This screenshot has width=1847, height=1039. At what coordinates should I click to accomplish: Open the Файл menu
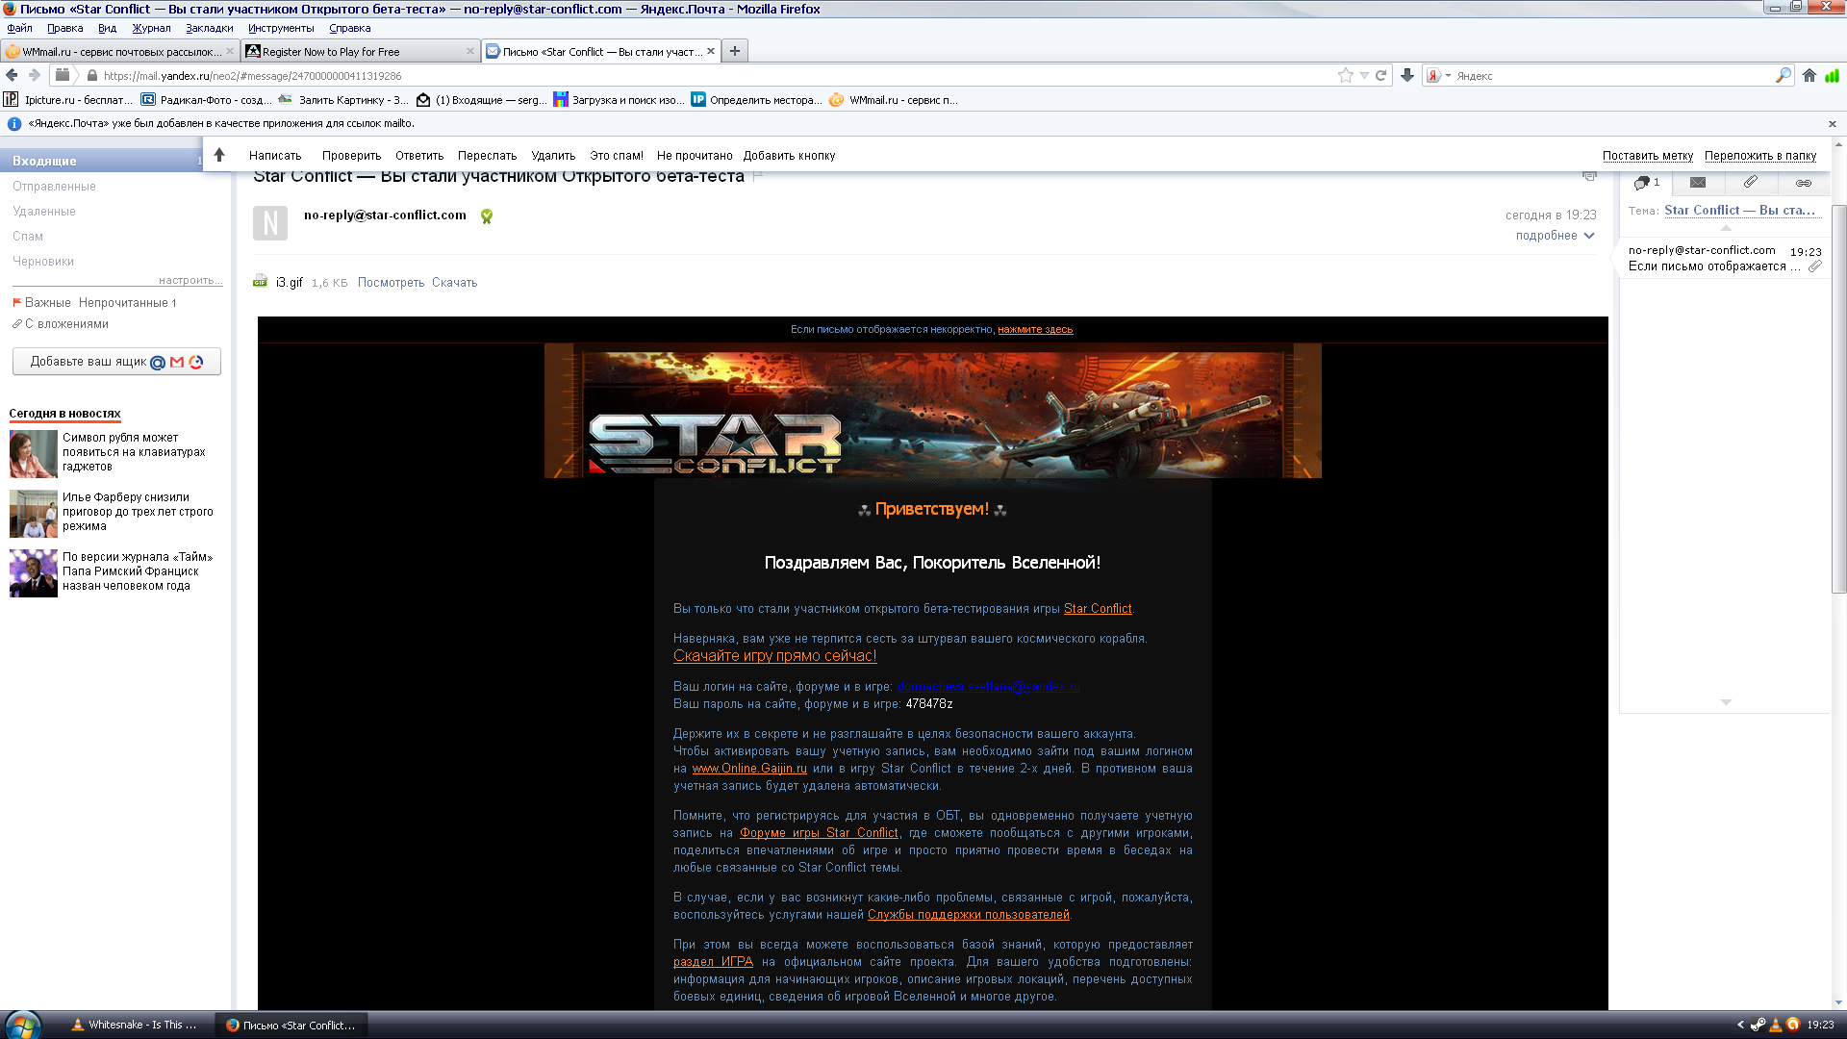[x=19, y=28]
